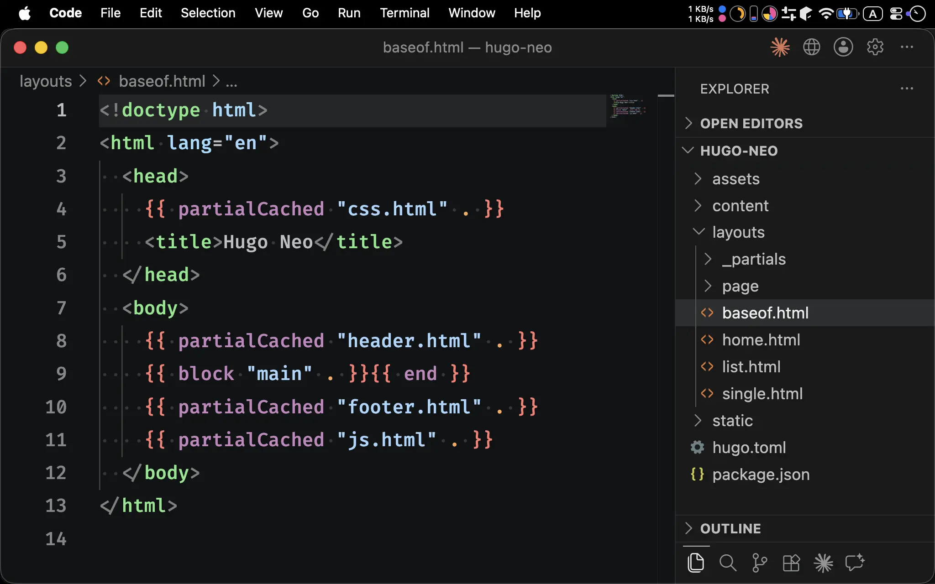Click input source A icon in menu bar

[x=872, y=13]
